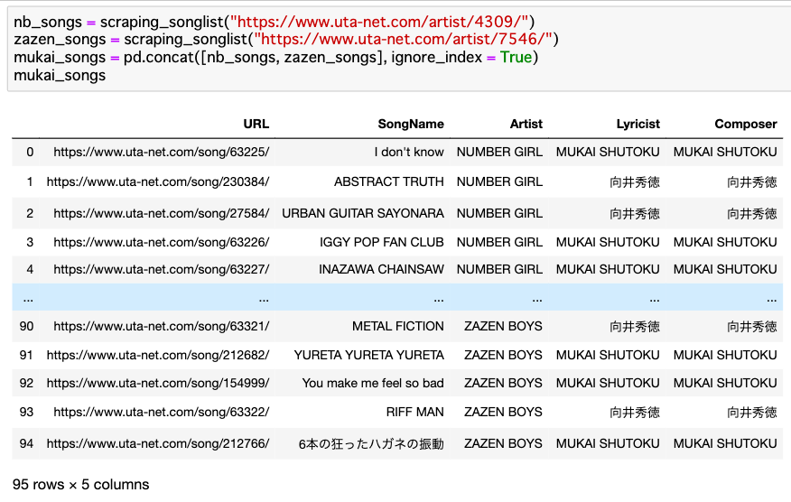Click row index 90

27,327
